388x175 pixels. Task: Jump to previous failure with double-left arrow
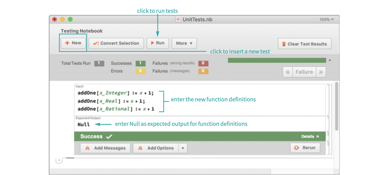click(287, 72)
